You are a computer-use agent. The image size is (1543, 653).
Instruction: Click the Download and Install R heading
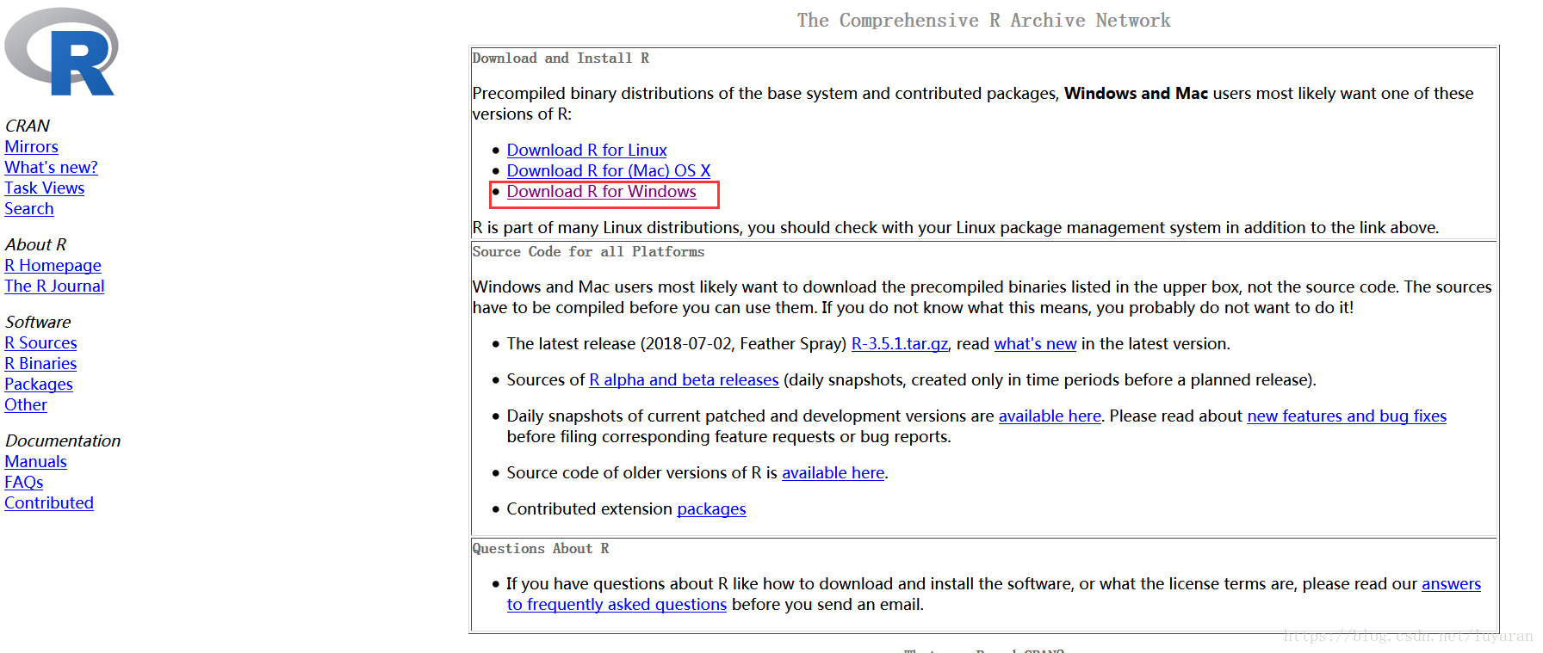561,59
